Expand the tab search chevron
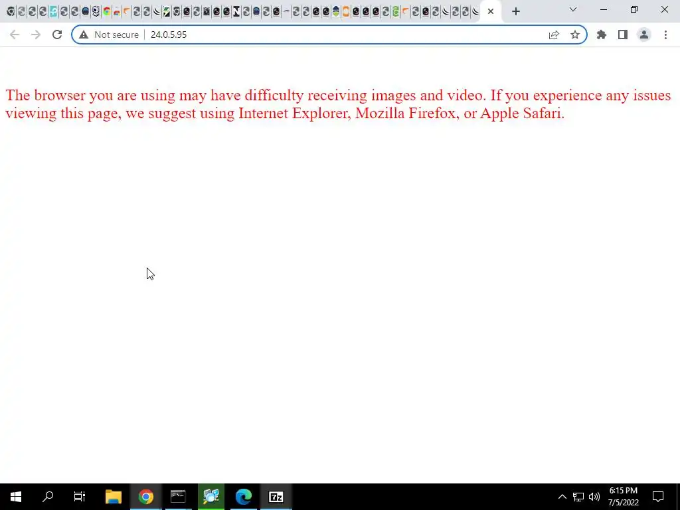The image size is (680, 510). pyautogui.click(x=573, y=9)
